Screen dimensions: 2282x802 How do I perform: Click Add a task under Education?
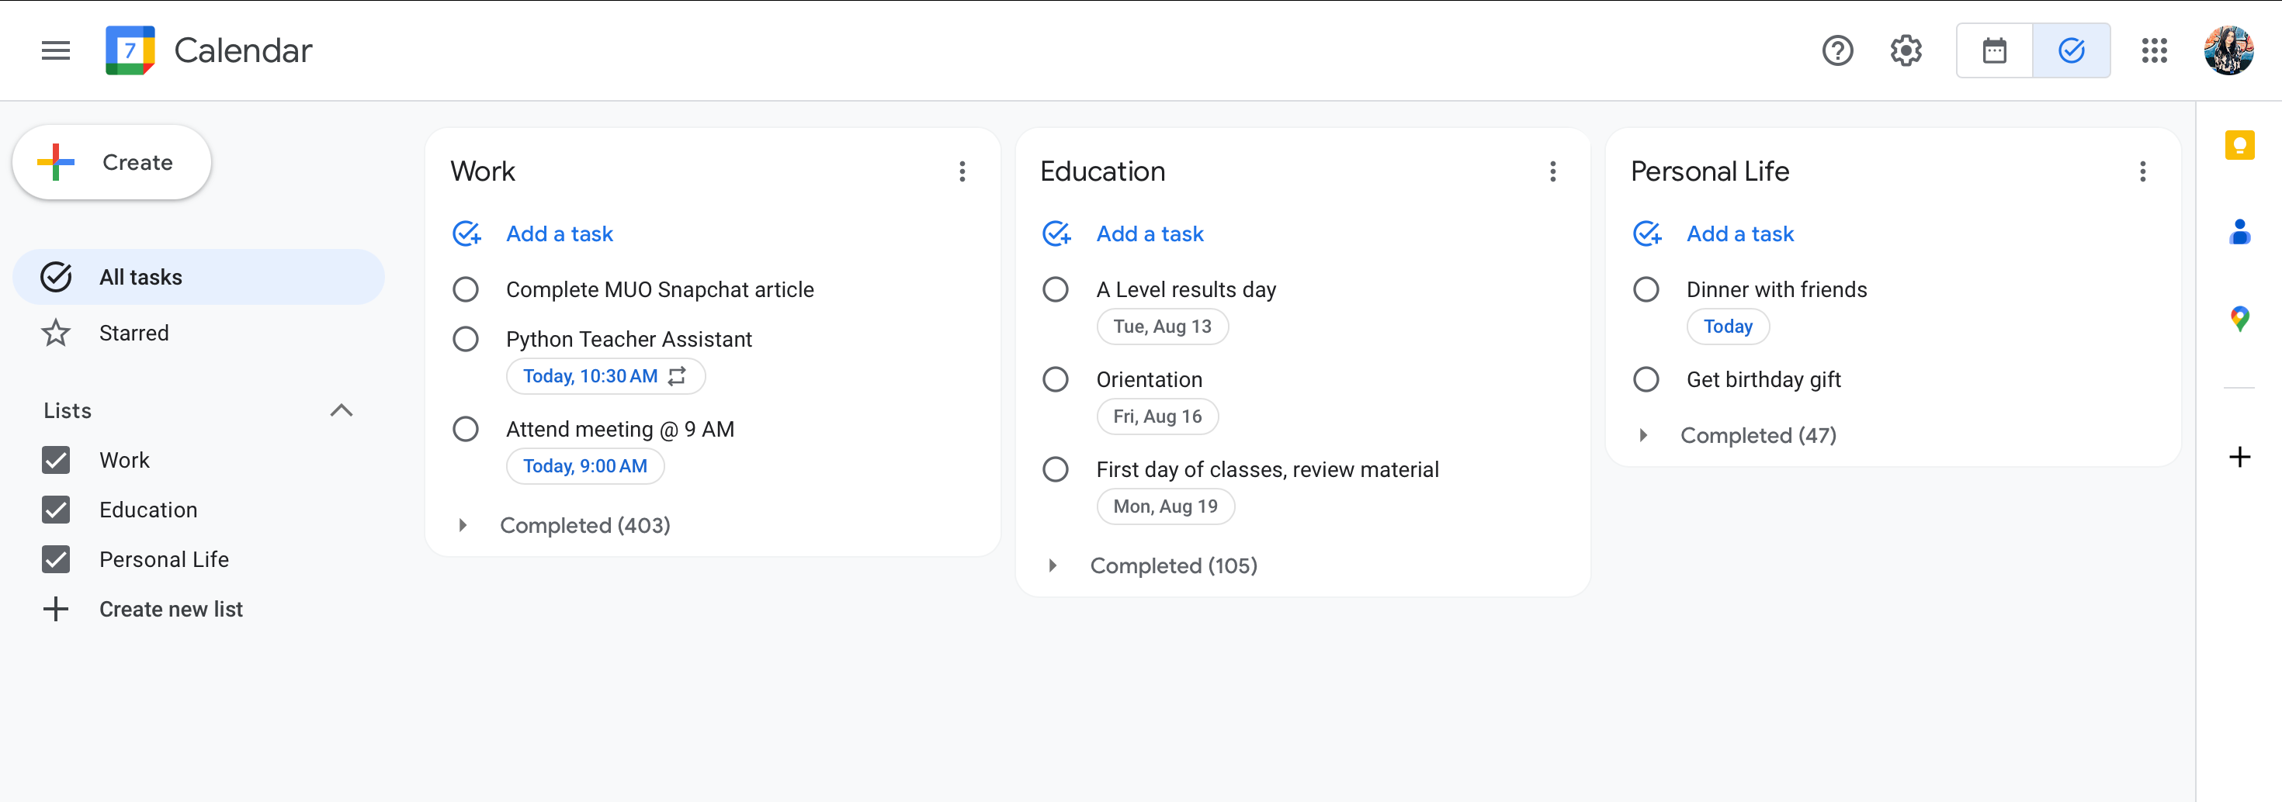[1149, 233]
